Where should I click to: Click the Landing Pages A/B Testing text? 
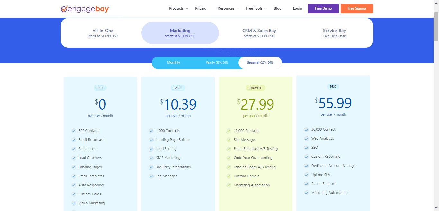[x=255, y=167]
